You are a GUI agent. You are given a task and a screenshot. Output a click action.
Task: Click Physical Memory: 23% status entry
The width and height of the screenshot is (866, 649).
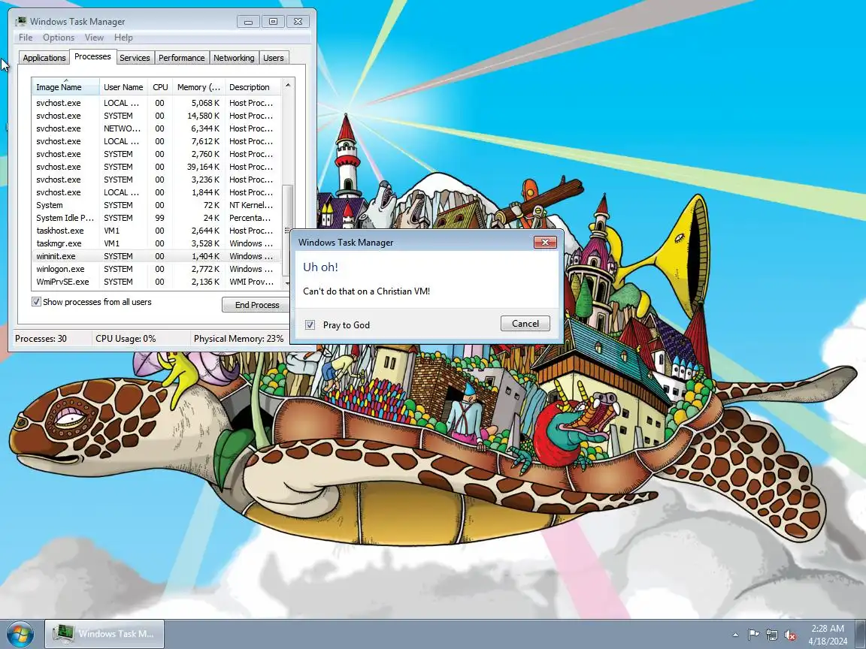[x=238, y=339]
